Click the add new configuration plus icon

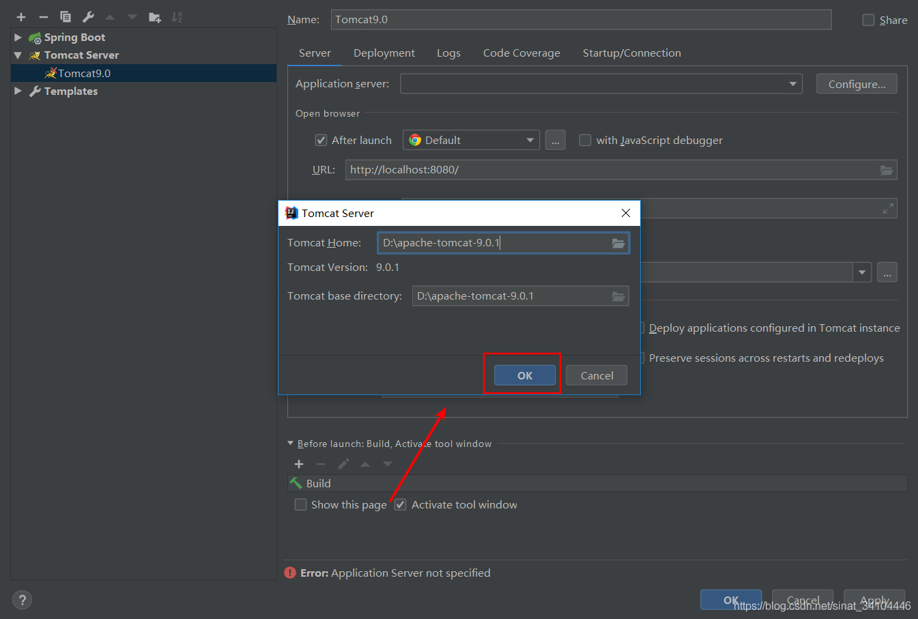[21, 17]
